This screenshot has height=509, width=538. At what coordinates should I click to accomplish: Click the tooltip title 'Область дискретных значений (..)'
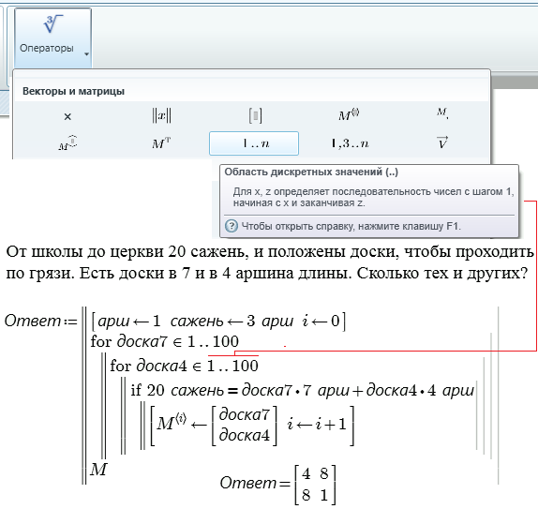(x=311, y=172)
